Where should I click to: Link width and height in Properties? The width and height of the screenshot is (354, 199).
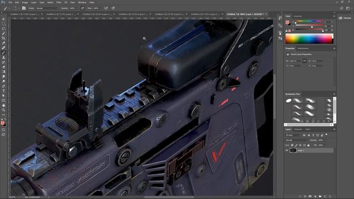(x=304, y=61)
